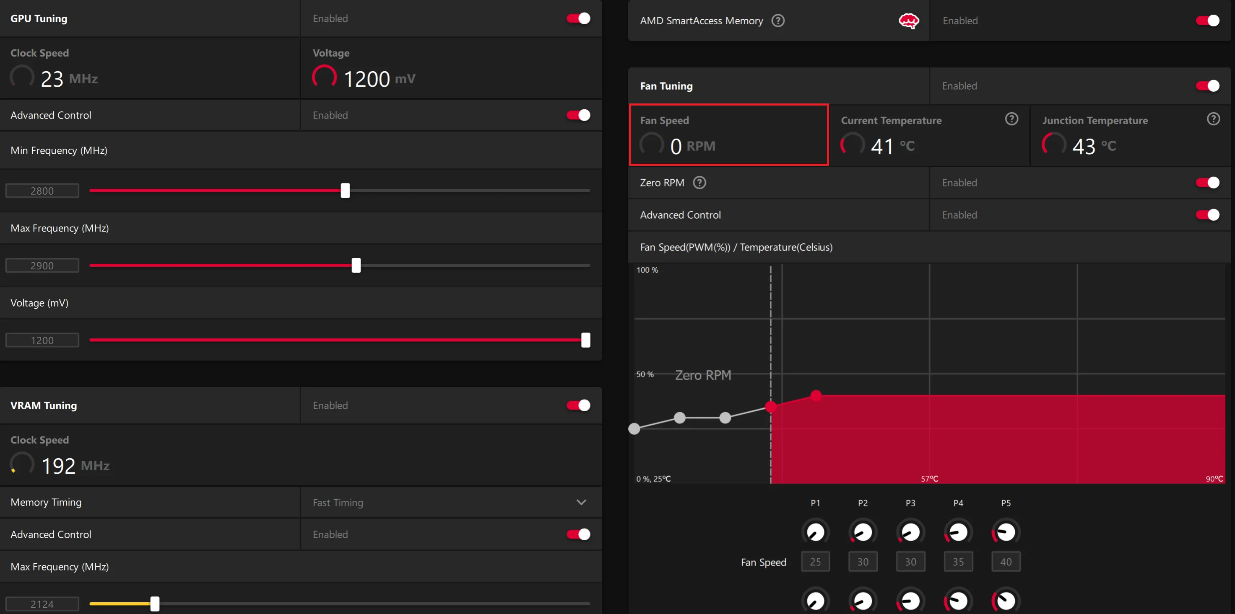Turn off Fan Tuning switch

click(x=1207, y=86)
